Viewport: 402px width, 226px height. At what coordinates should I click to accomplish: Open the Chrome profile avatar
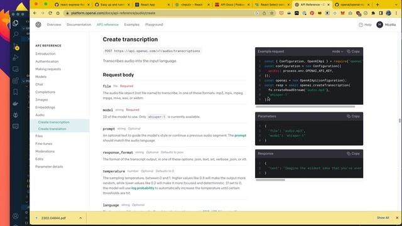click(389, 13)
